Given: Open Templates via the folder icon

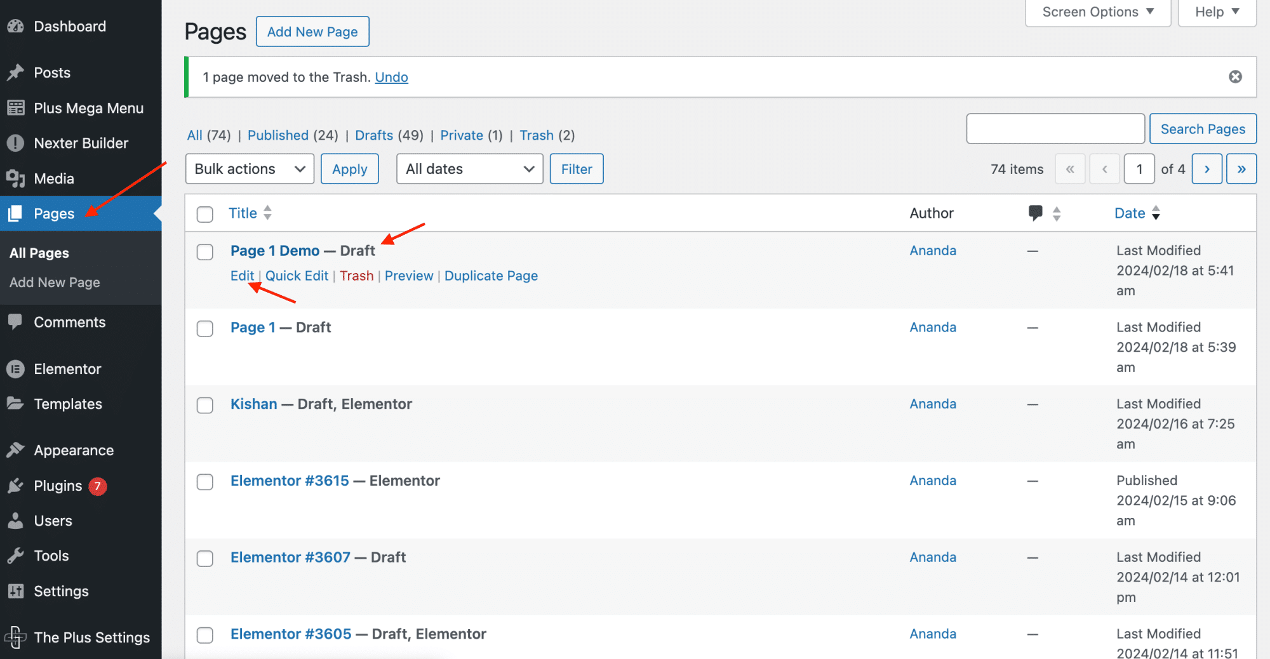Looking at the screenshot, I should pos(15,404).
